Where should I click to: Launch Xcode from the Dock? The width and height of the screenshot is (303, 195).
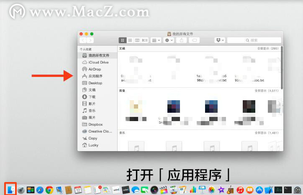point(269,190)
